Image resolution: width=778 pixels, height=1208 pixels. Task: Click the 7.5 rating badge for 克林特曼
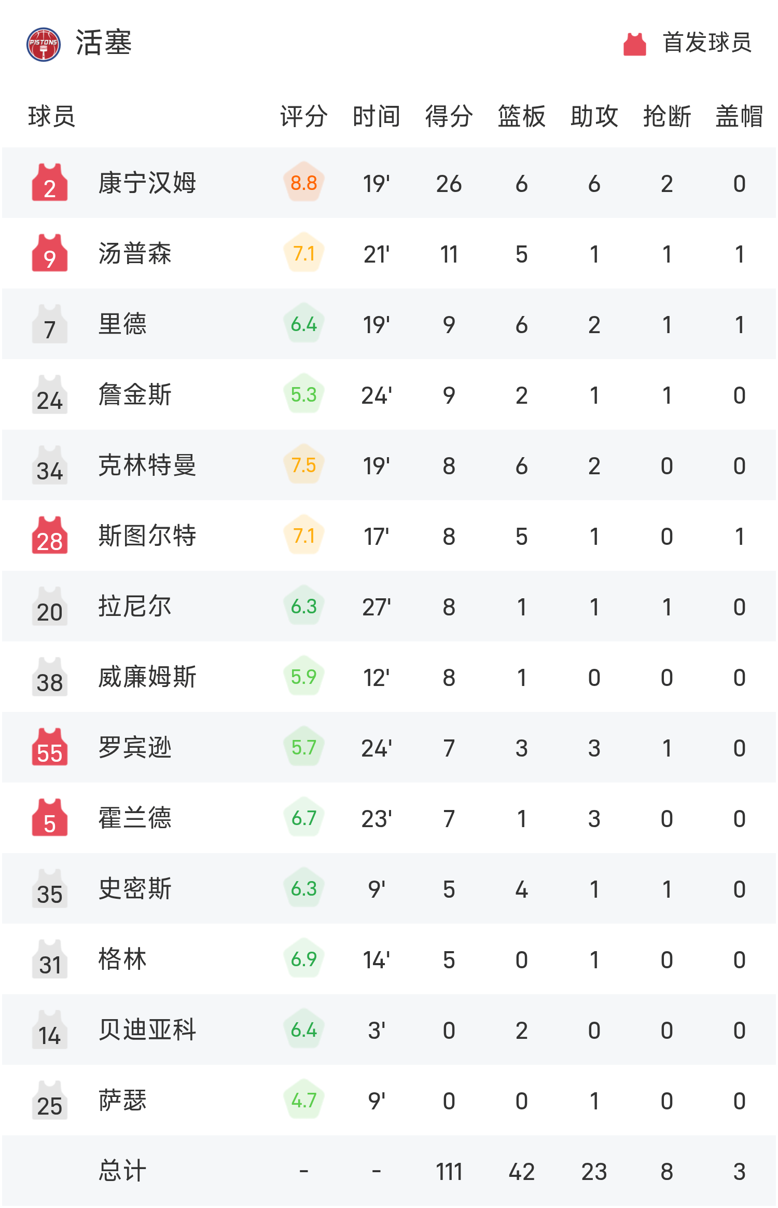coord(304,465)
